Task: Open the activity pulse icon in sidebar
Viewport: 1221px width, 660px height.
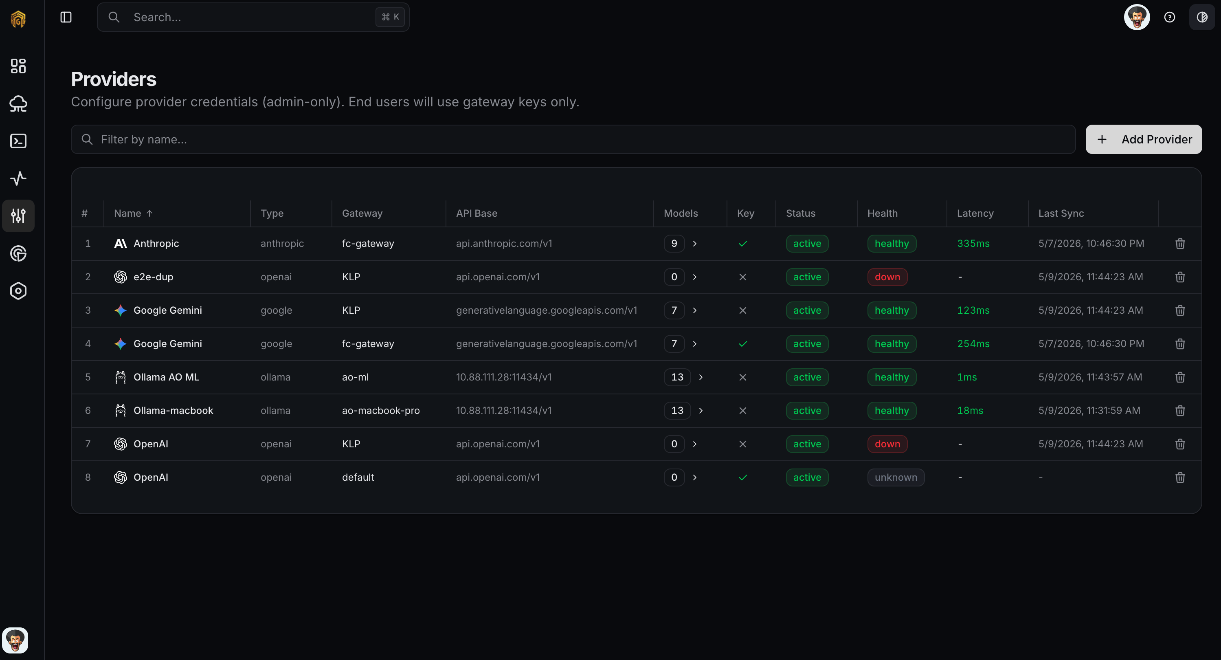Action: pyautogui.click(x=18, y=178)
